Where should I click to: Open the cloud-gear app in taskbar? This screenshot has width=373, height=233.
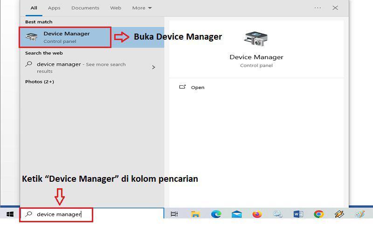(277, 214)
